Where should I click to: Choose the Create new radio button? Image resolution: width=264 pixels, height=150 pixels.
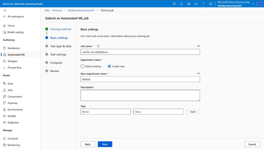[x=109, y=66]
